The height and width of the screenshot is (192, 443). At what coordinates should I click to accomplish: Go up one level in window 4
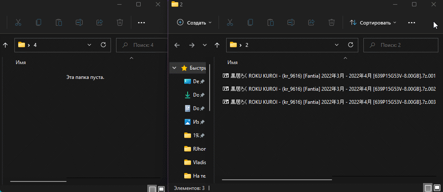click(5, 45)
